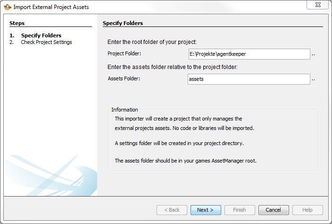Click the Steps heading in left pane
This screenshot has width=332, height=224.
[17, 23]
